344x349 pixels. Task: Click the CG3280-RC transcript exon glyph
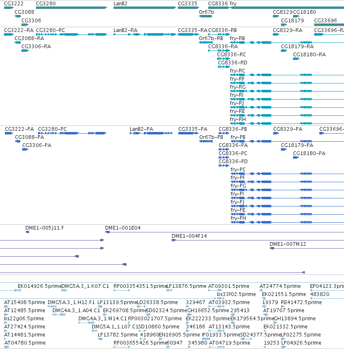(x=72, y=34)
